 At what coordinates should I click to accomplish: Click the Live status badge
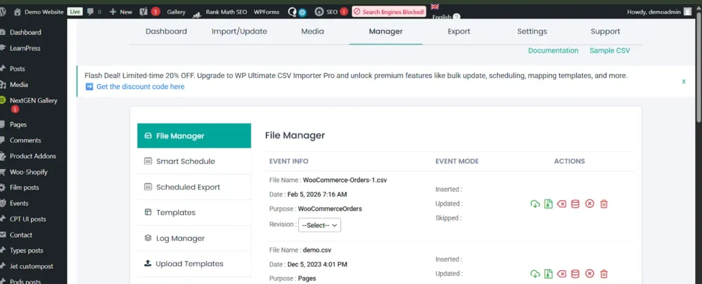(75, 12)
